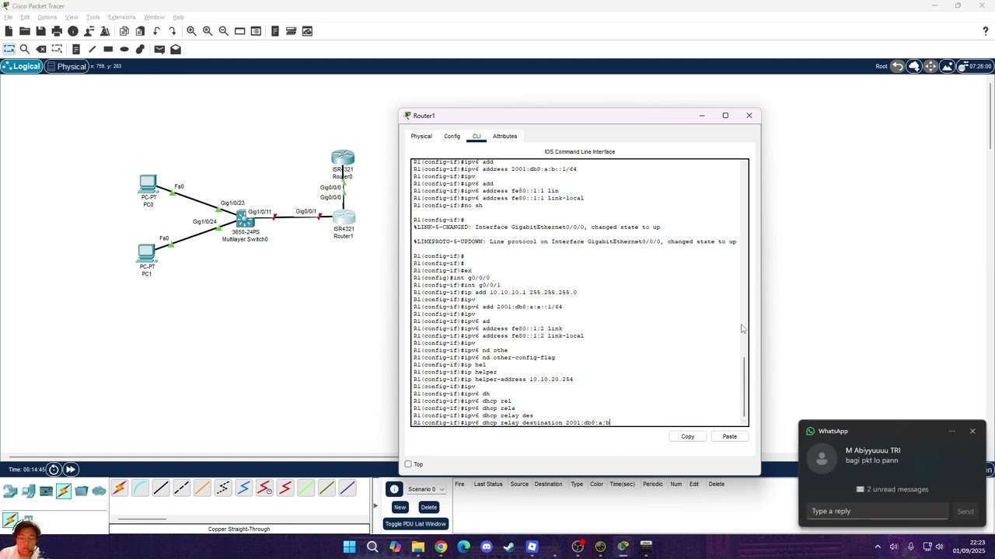
Task: Click the Set Tiled Background icon
Action: (947, 66)
